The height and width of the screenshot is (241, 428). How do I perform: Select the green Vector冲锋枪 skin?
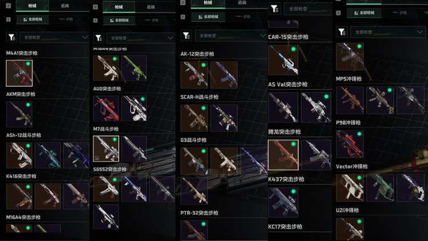point(380,188)
